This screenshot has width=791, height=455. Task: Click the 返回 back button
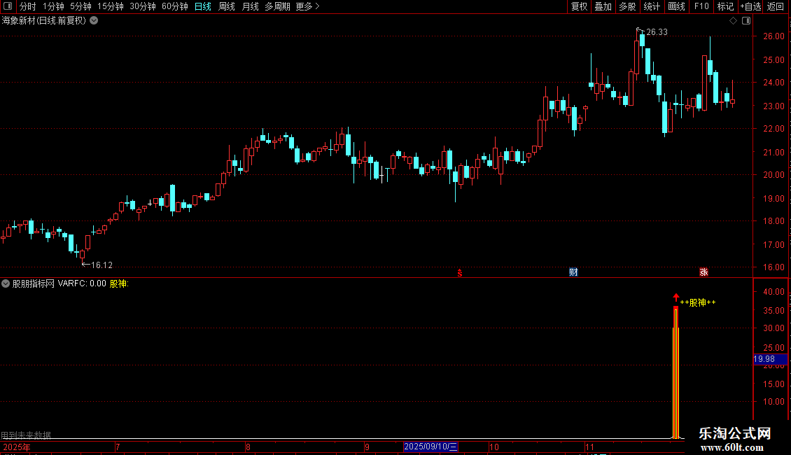pos(776,6)
